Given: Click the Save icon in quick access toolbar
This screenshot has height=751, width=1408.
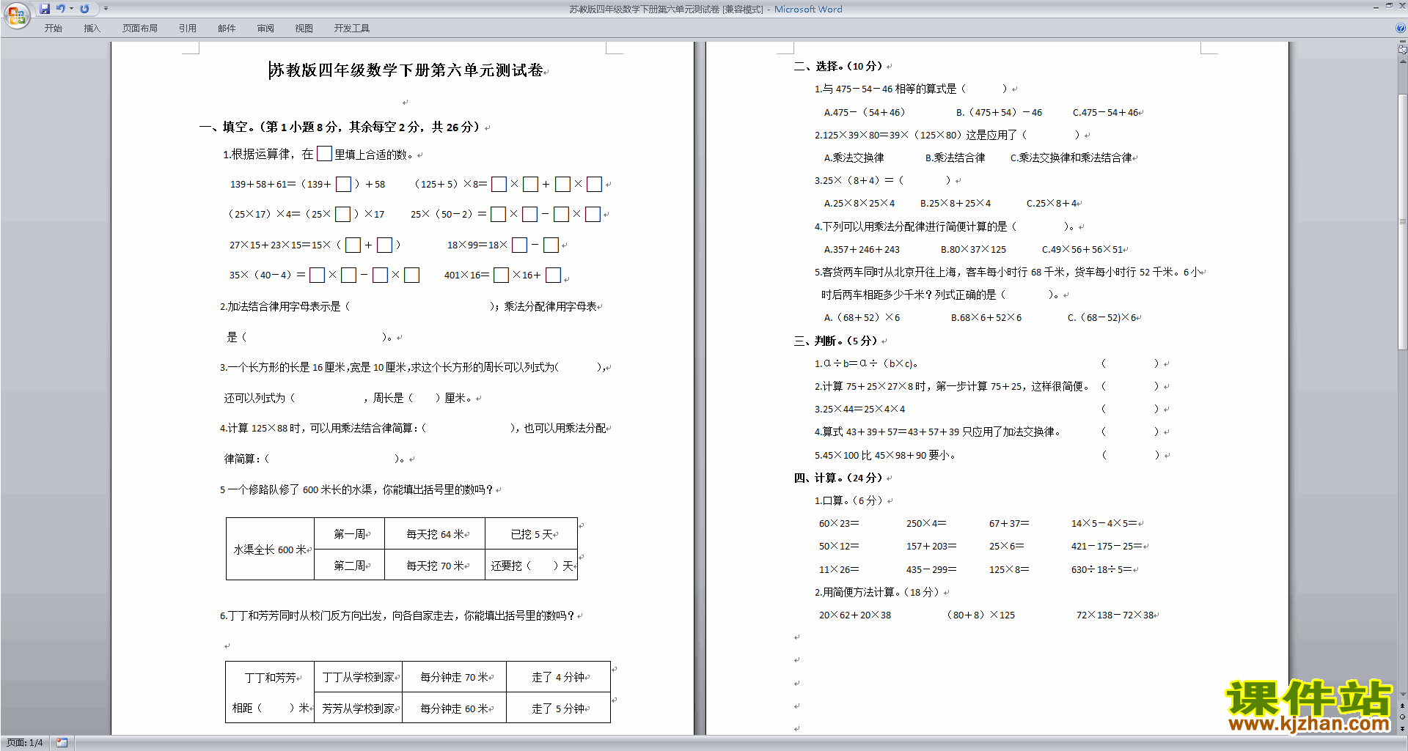Looking at the screenshot, I should tap(45, 9).
